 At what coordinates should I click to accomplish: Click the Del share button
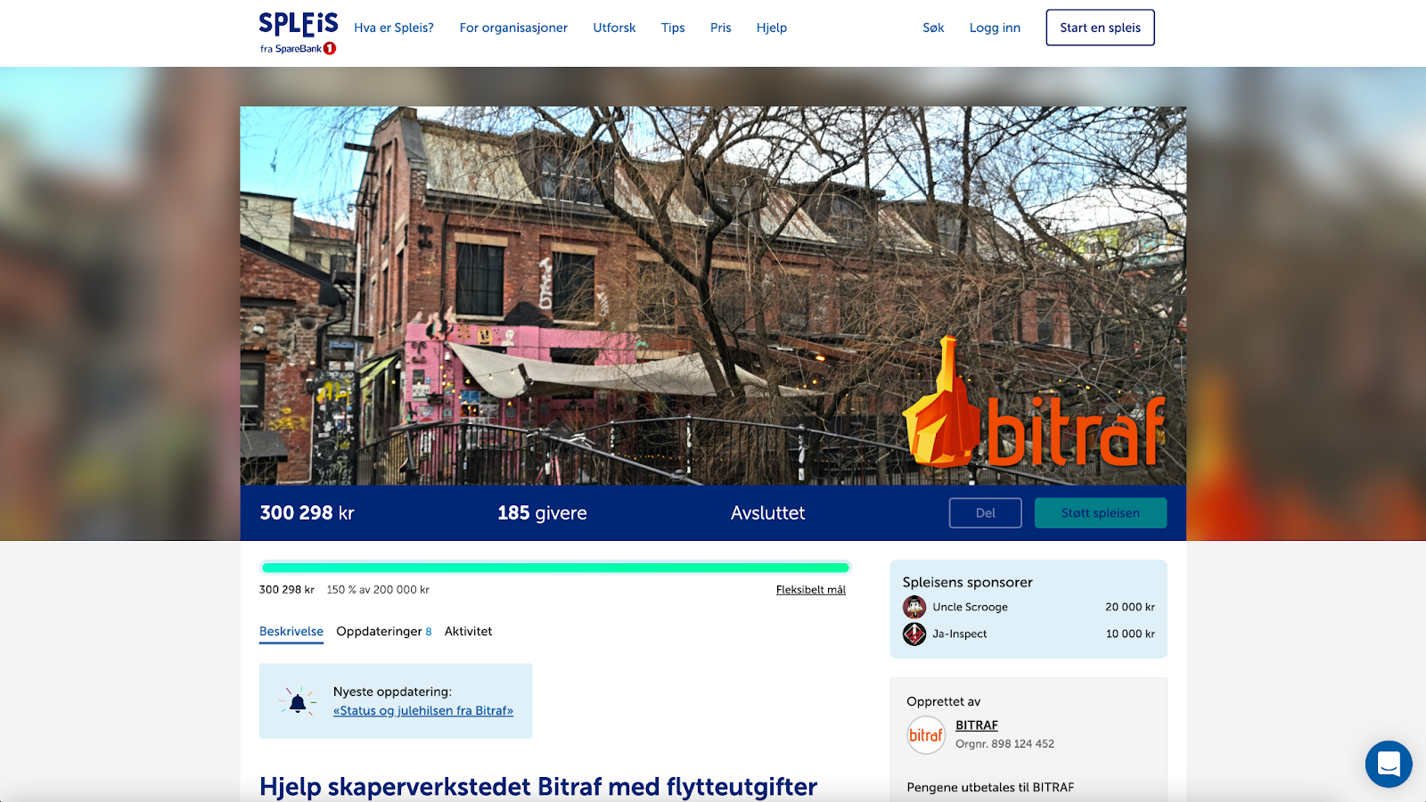coord(985,513)
